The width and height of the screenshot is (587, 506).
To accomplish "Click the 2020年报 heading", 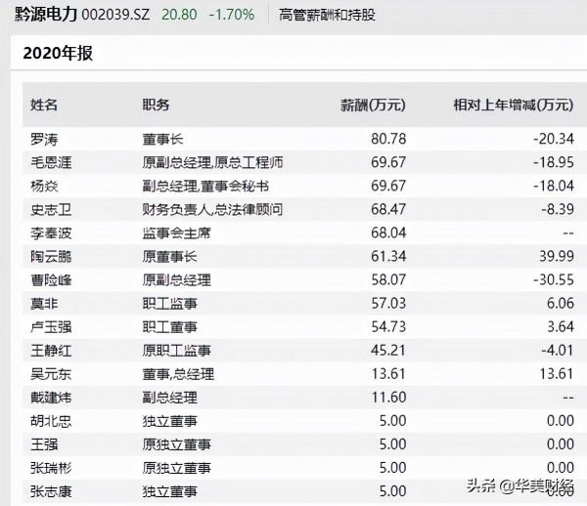I will click(58, 53).
